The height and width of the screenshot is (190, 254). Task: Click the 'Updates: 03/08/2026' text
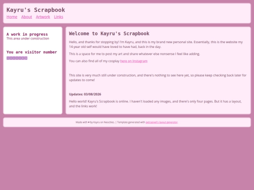[85, 94]
